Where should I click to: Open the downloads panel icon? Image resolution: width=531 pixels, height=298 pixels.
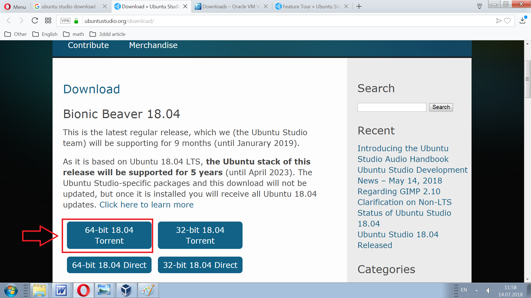(522, 20)
